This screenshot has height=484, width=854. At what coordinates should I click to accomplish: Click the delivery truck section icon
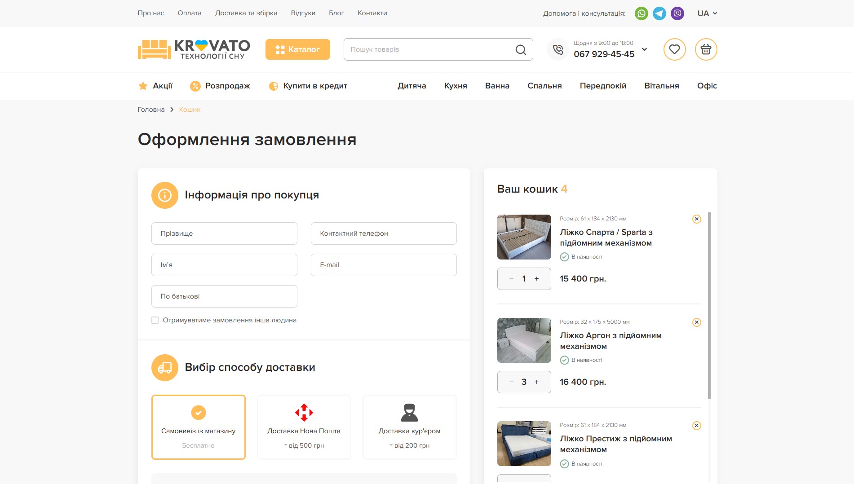click(x=165, y=368)
